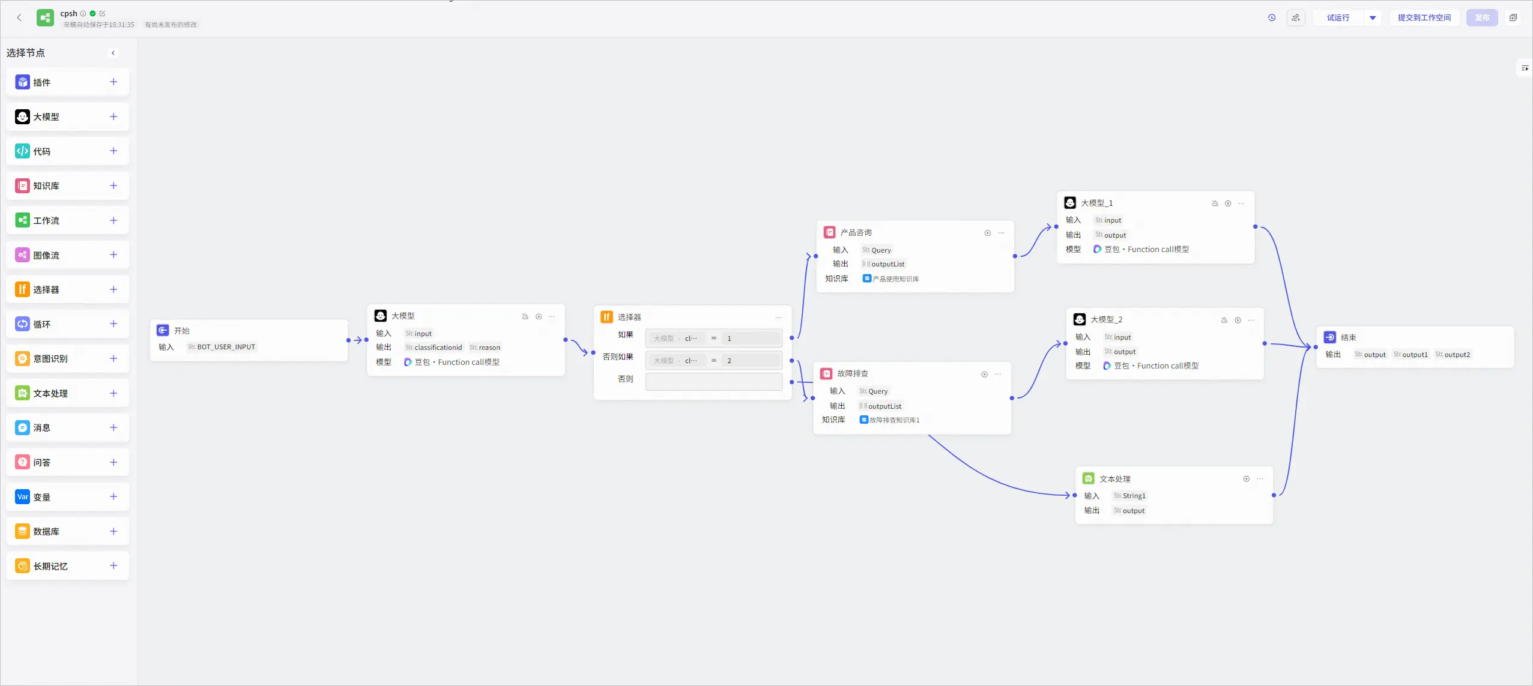This screenshot has width=1533, height=686.
Task: Add a 选择器 node with plus
Action: coord(113,289)
